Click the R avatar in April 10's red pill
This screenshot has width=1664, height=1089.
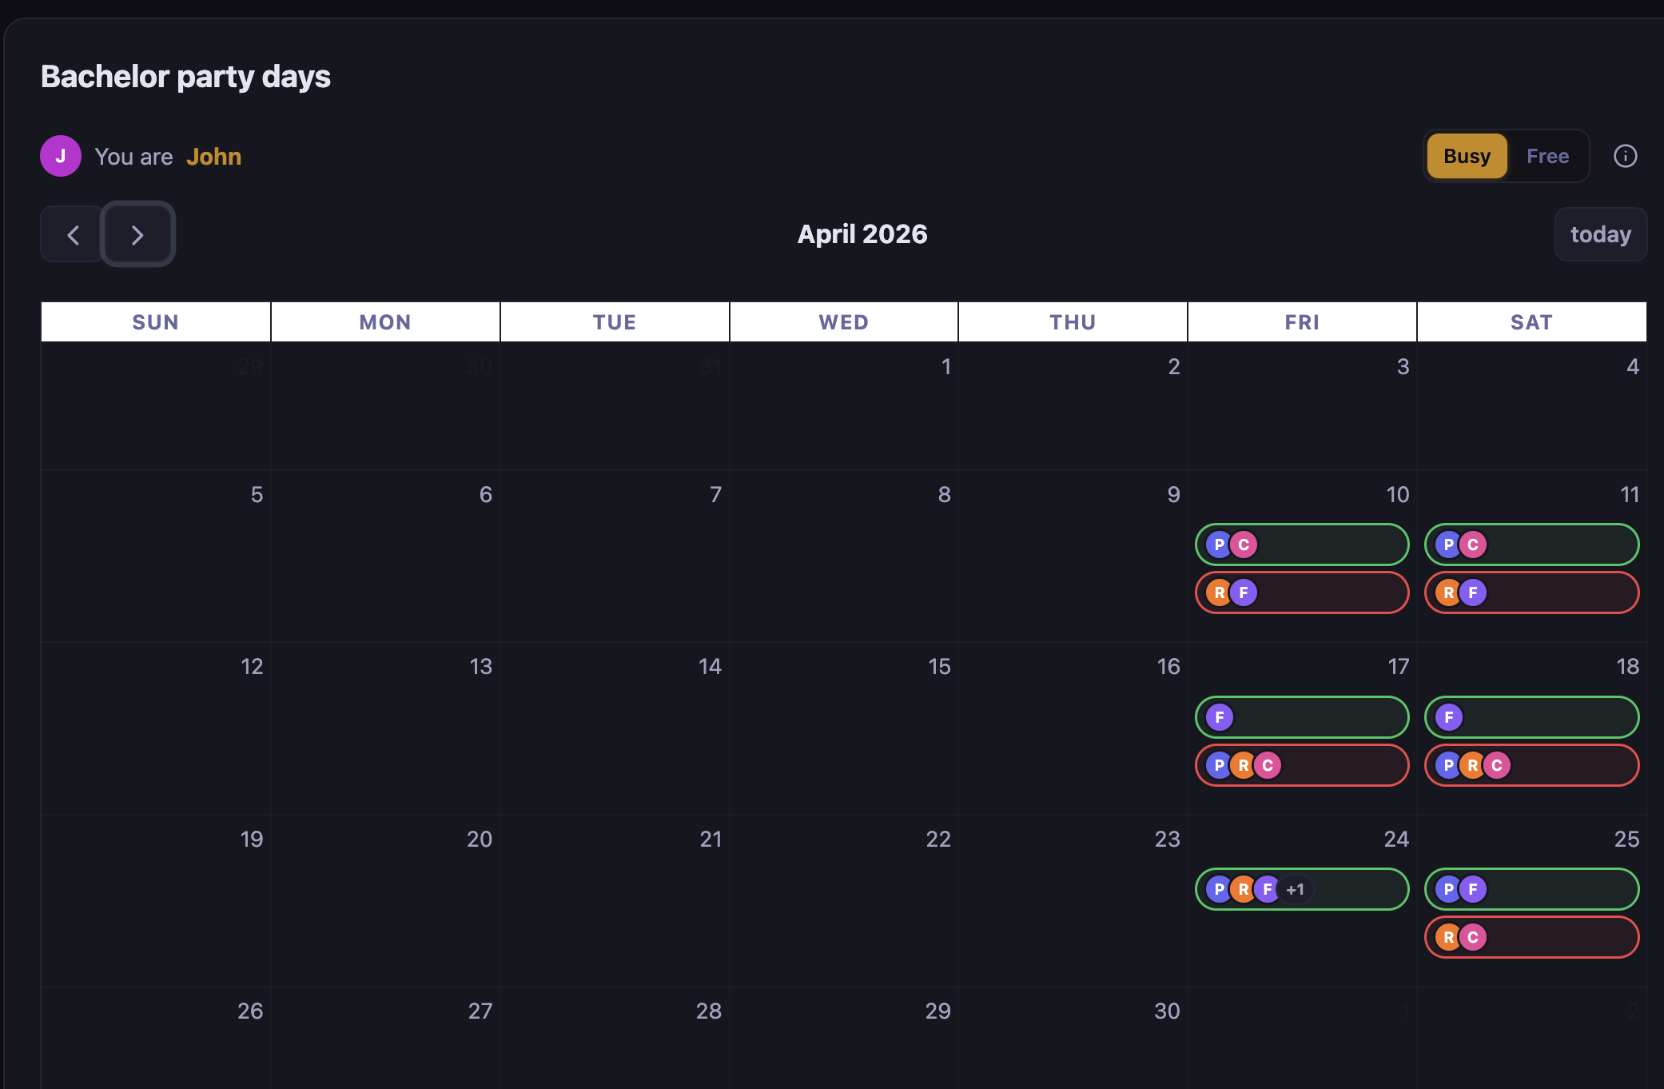pos(1220,592)
